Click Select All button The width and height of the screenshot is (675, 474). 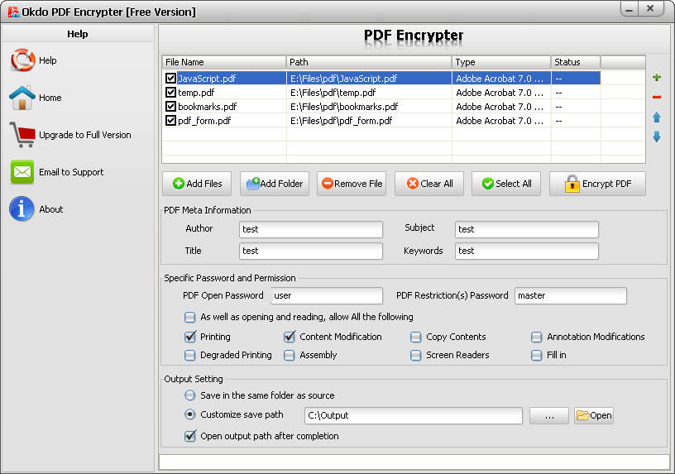[x=506, y=184]
